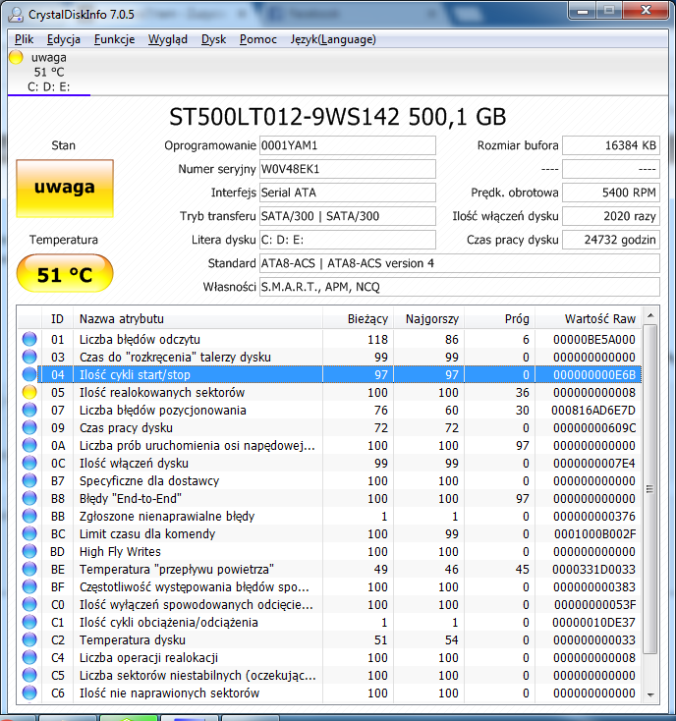Image resolution: width=676 pixels, height=721 pixels.
Task: Click status icon for row 01 Liczba błędów odczytu
Action: click(29, 339)
